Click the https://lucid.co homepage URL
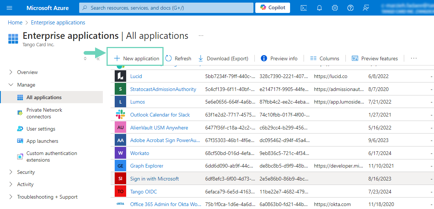The image size is (434, 209). 331,76
